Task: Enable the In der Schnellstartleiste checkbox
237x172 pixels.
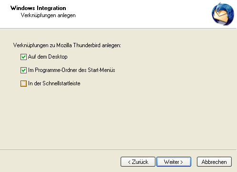Action: pos(23,83)
